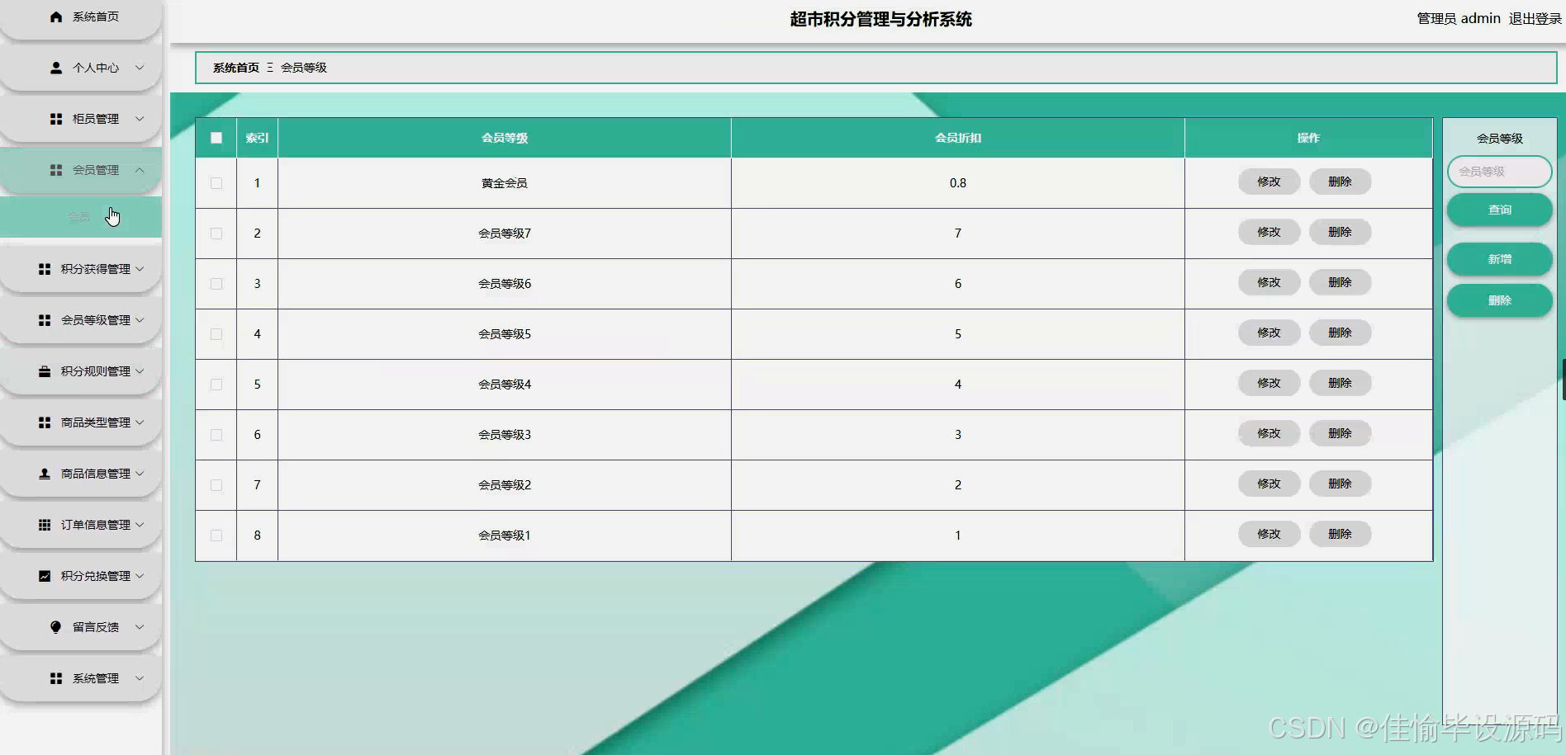Click the 查询 search button
Image resolution: width=1566 pixels, height=755 pixels.
tap(1500, 210)
